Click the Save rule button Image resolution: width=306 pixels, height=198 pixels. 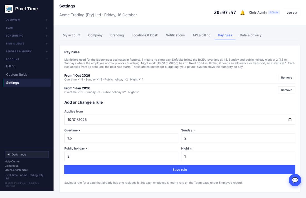(179, 170)
